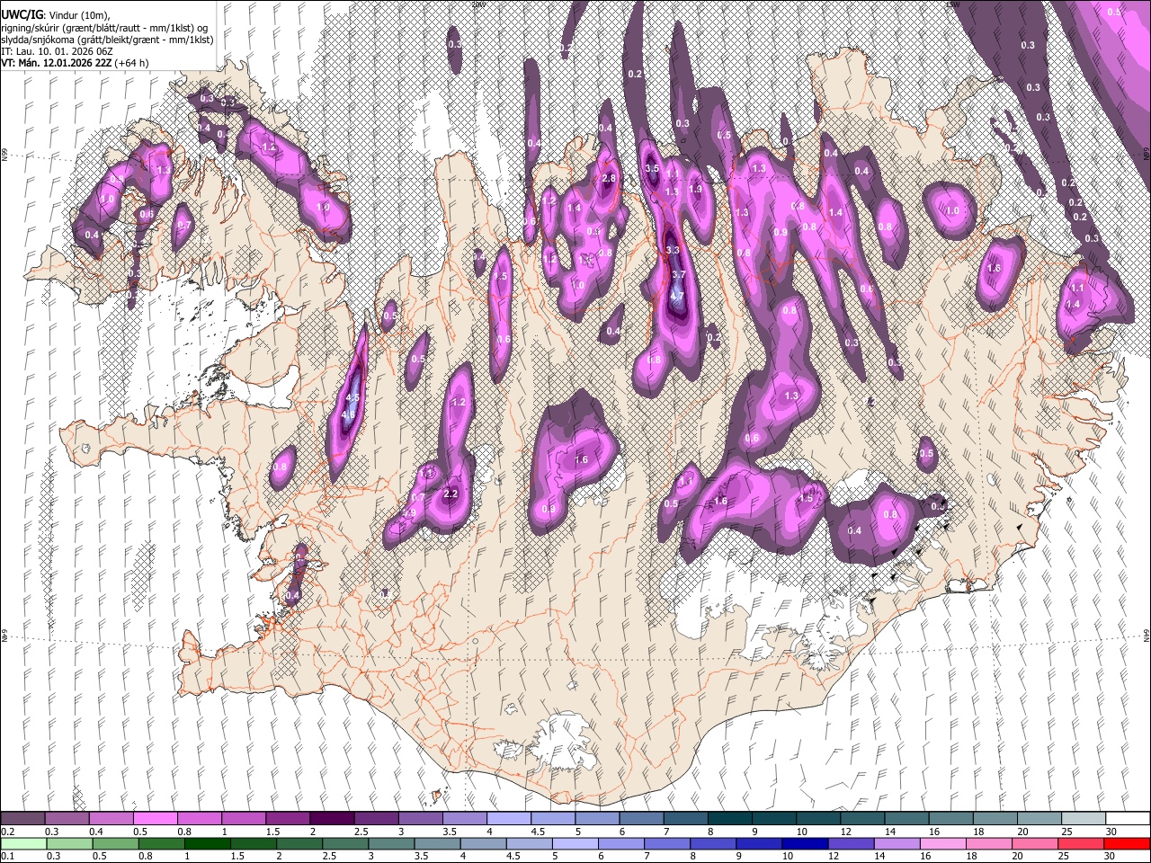This screenshot has height=863, width=1151.
Task: Choose the violet swatch between 12 and 14 in the bottom legend row
Action: (x=852, y=843)
